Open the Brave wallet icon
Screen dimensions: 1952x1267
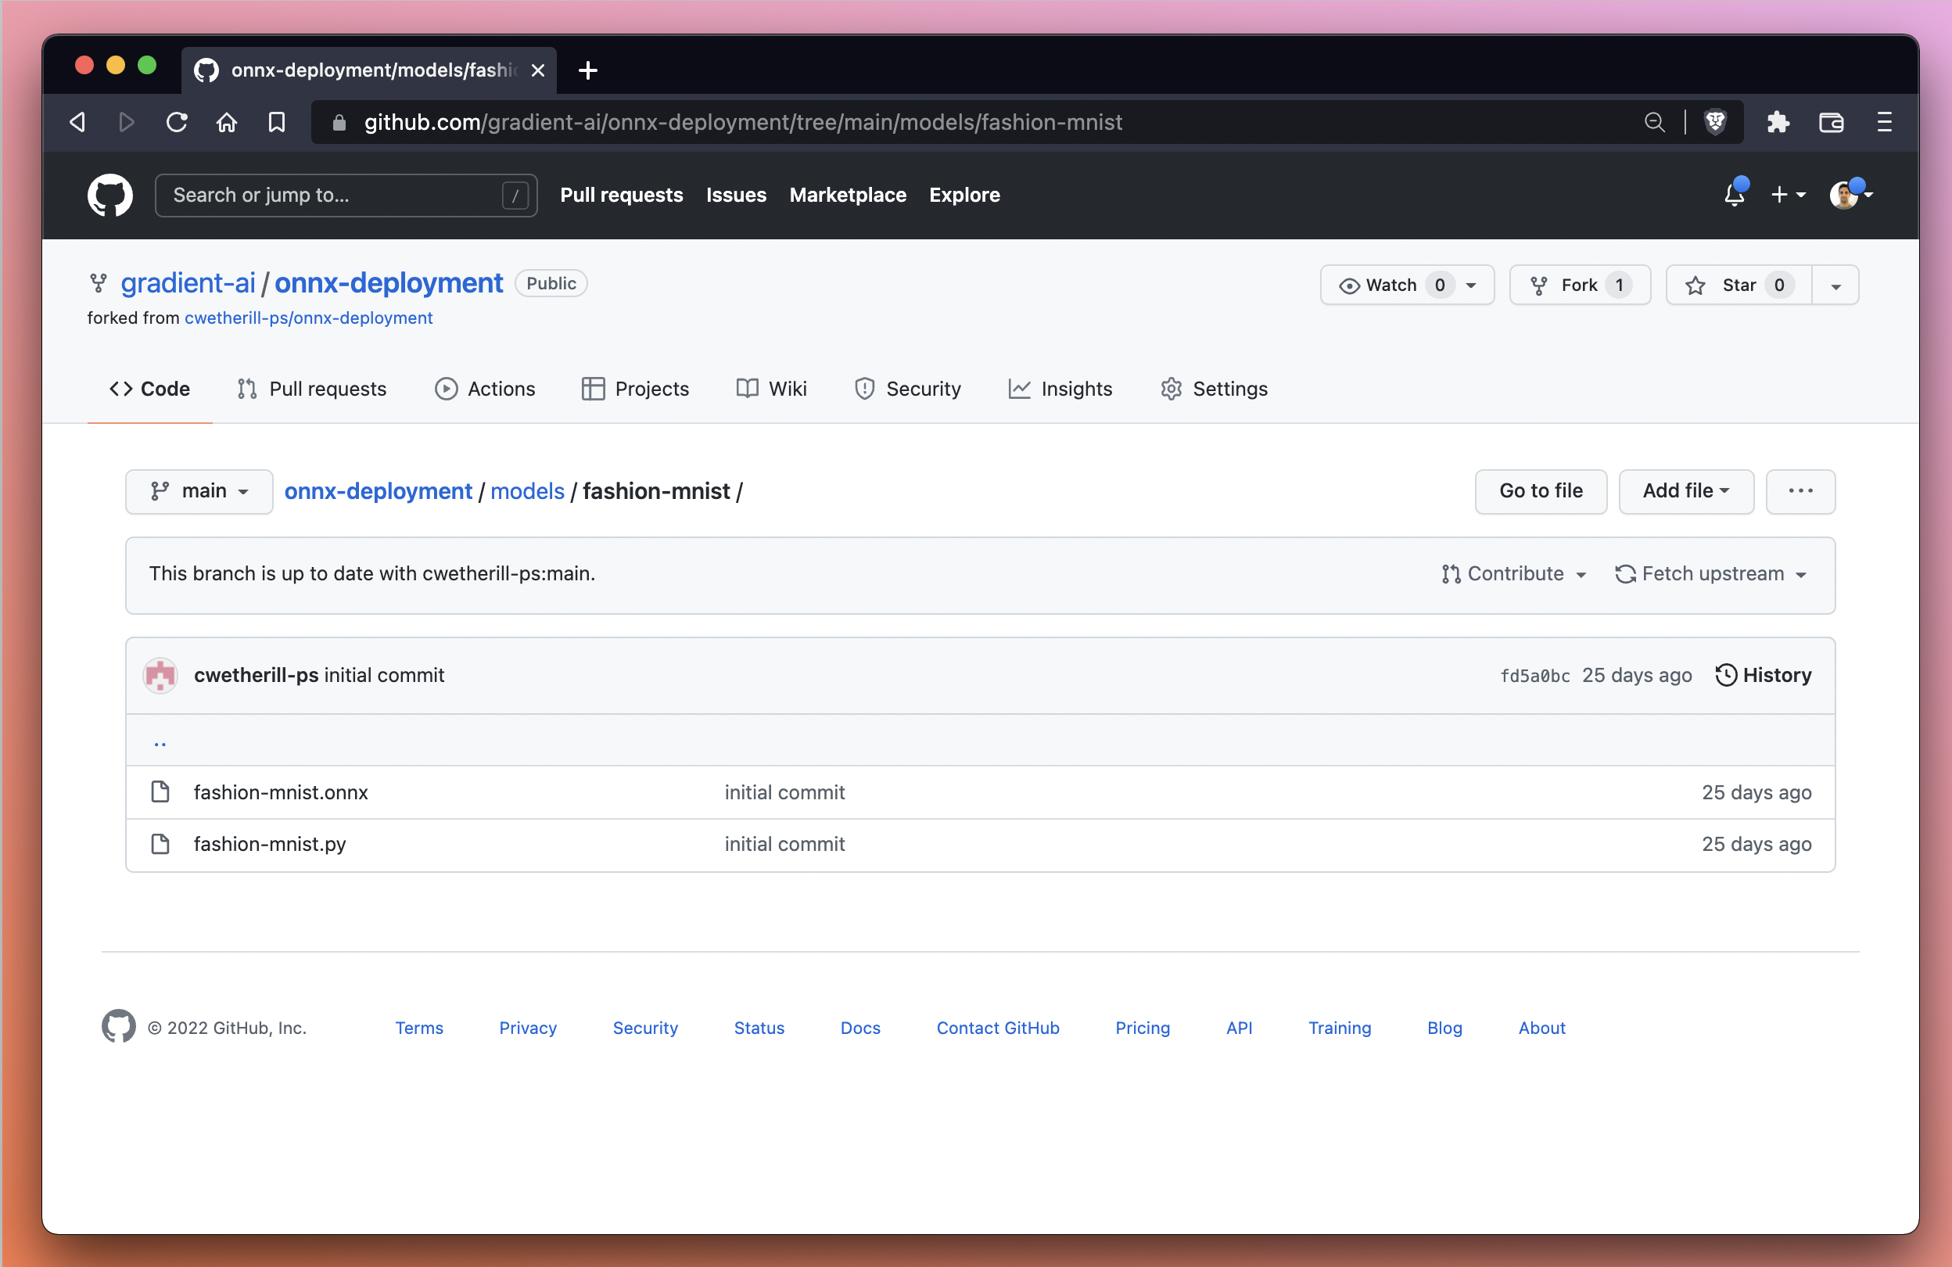point(1831,122)
